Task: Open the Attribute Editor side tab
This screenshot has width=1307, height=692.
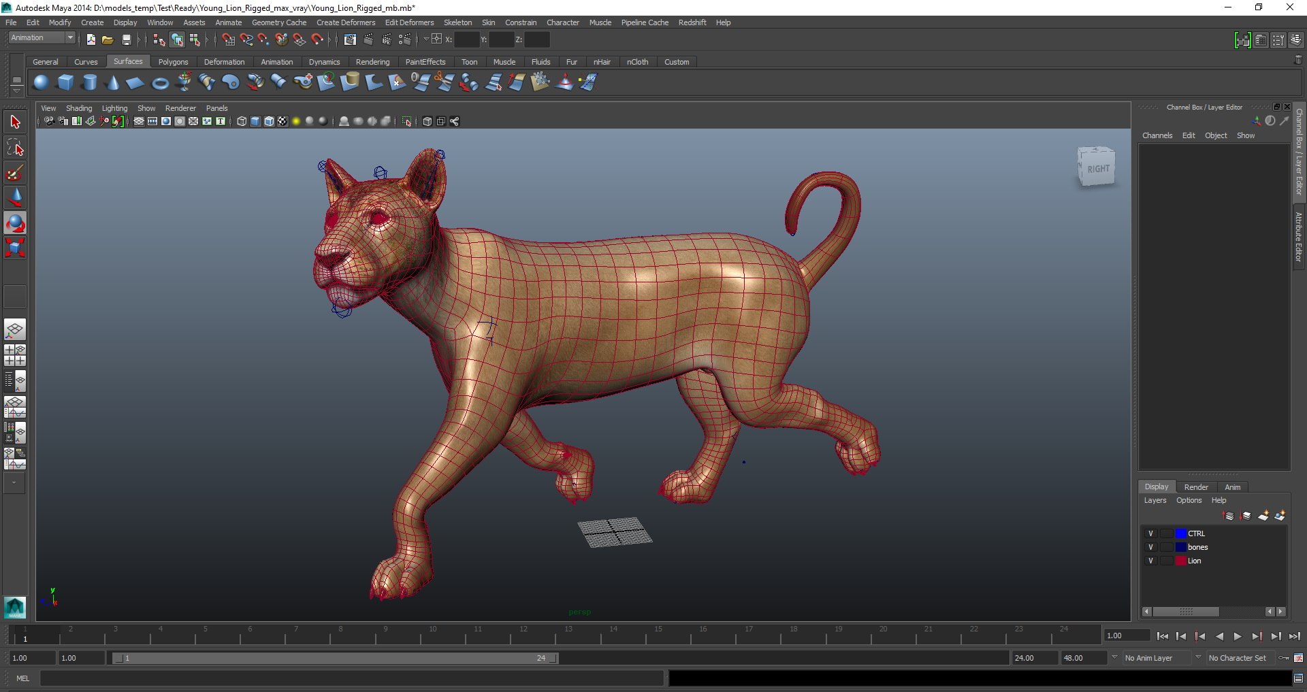Action: pos(1299,237)
